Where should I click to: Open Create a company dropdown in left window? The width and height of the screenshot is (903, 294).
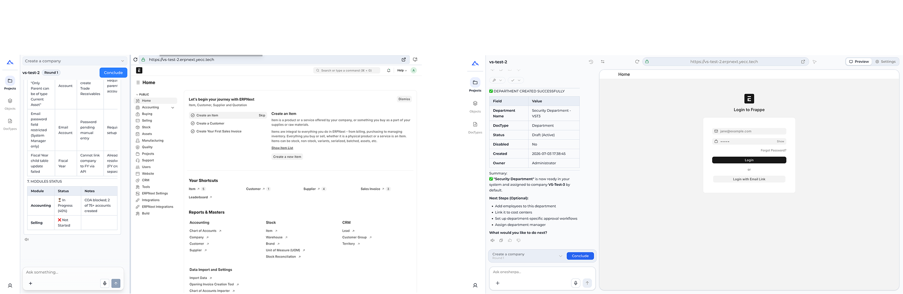point(75,61)
